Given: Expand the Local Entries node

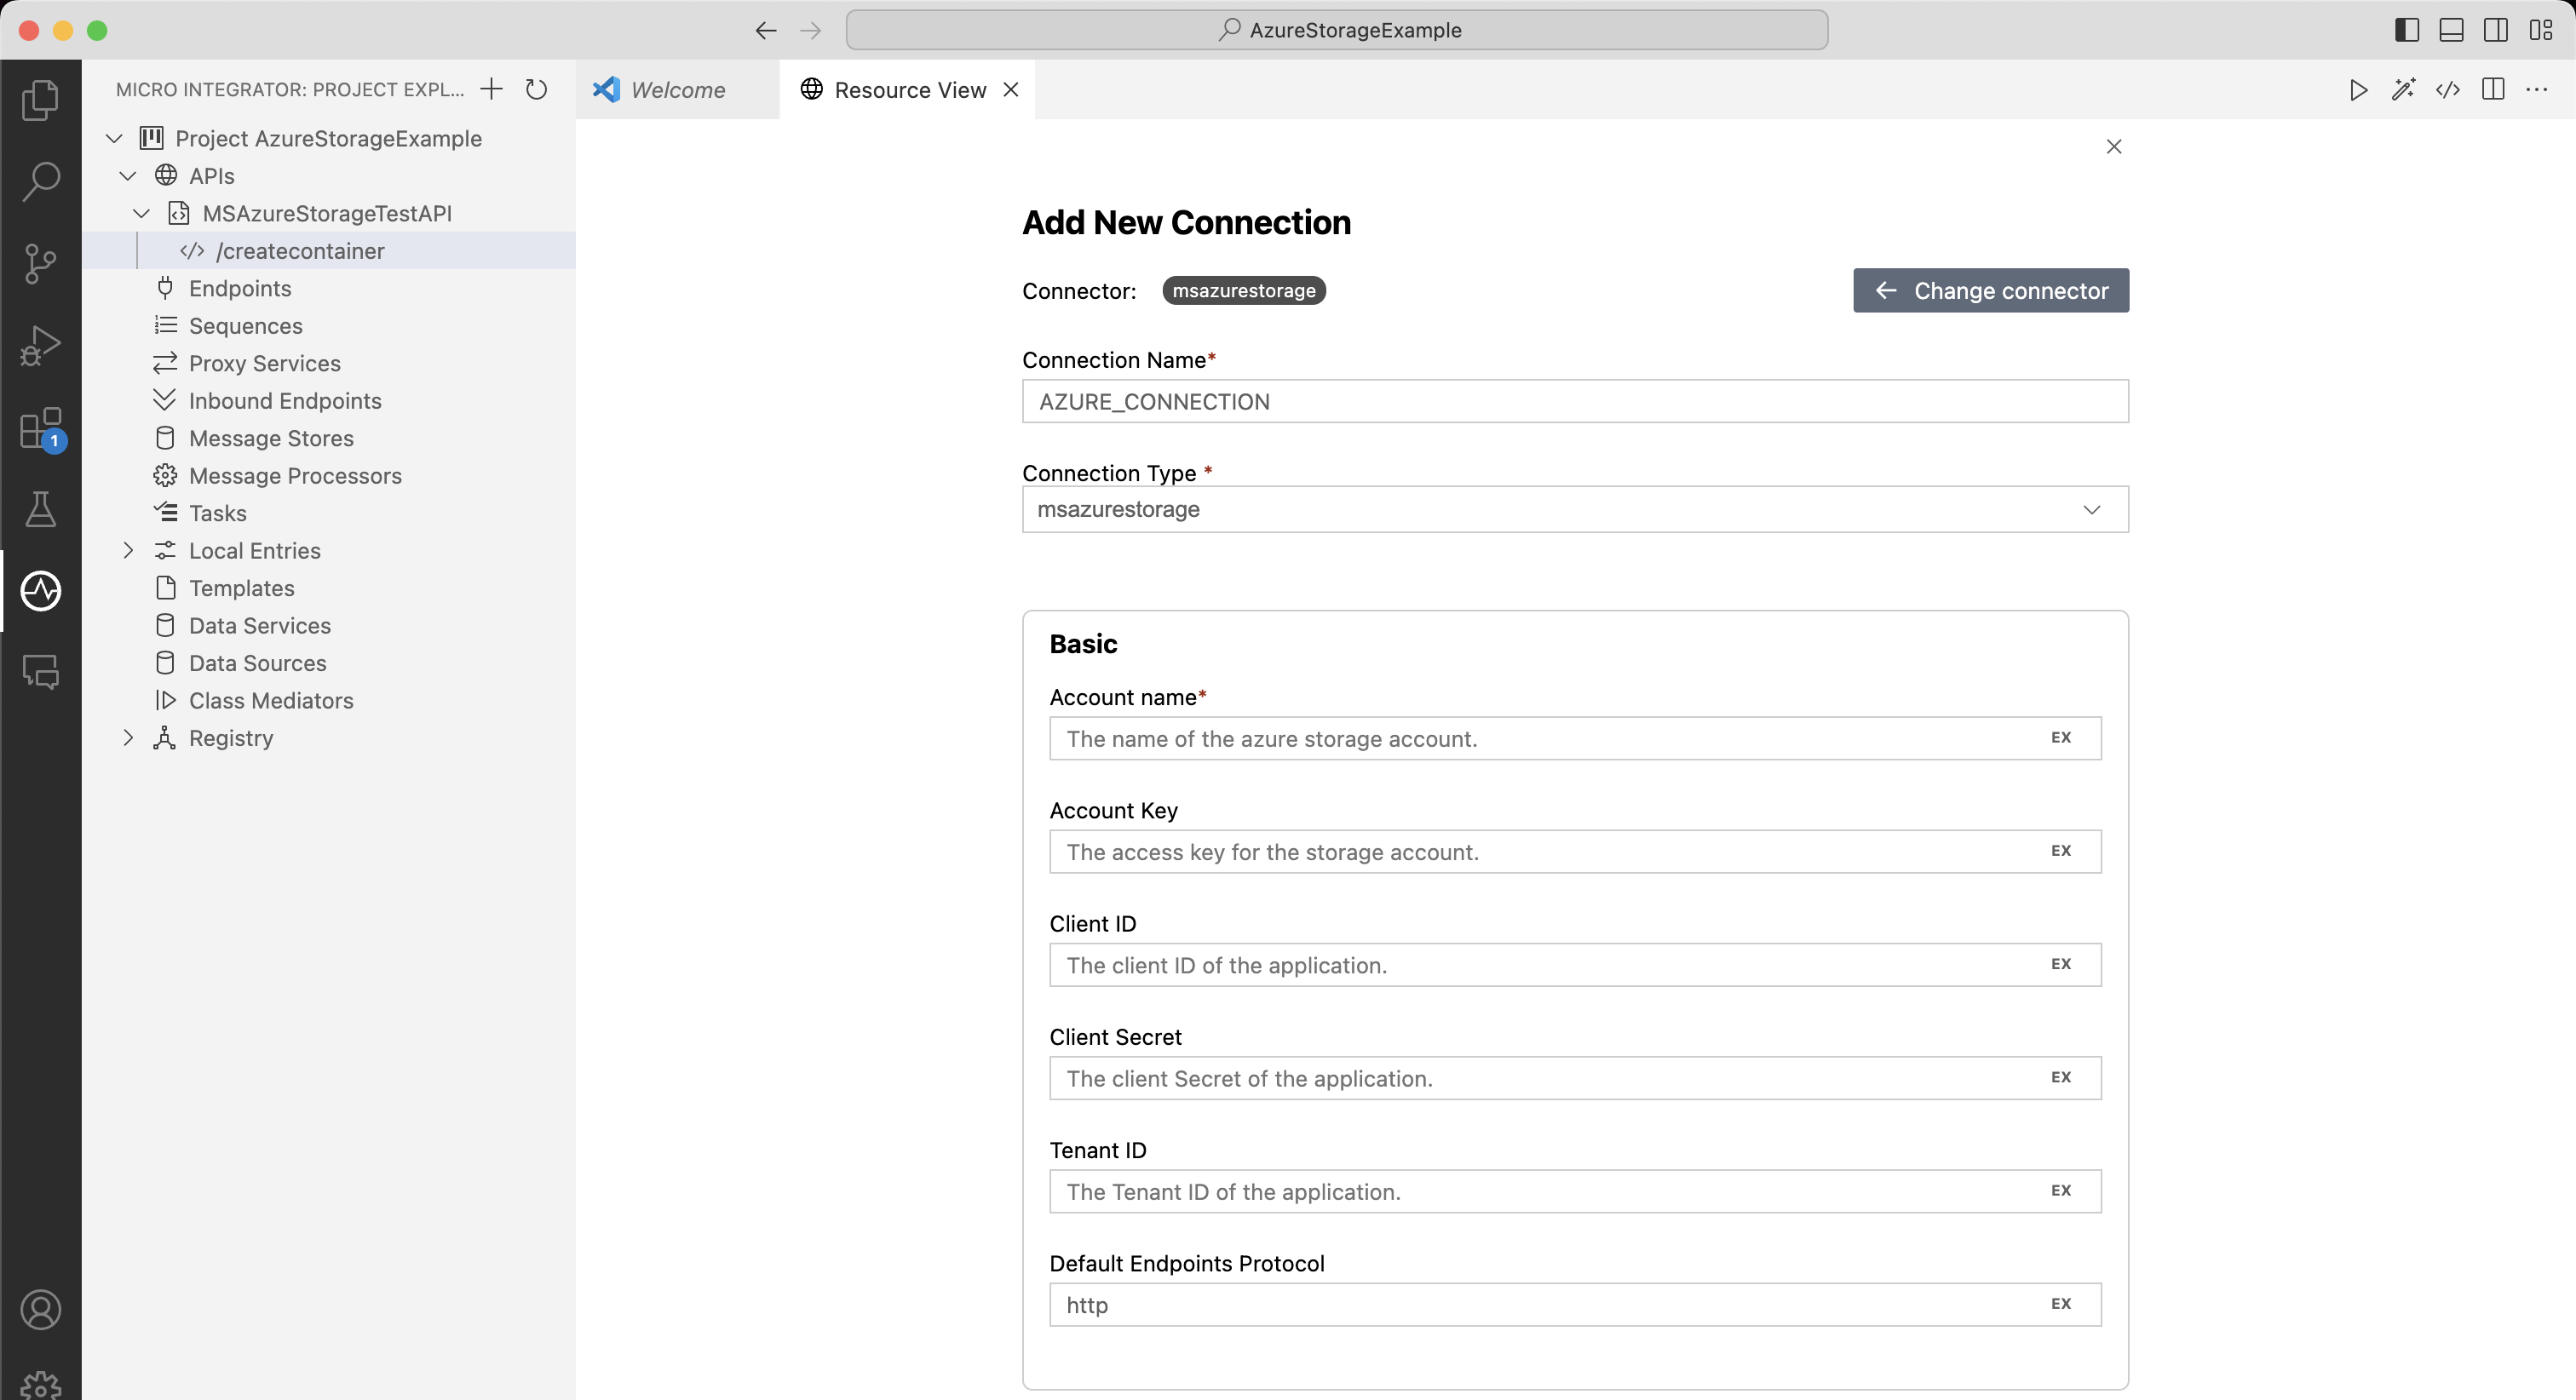Looking at the screenshot, I should coord(128,551).
